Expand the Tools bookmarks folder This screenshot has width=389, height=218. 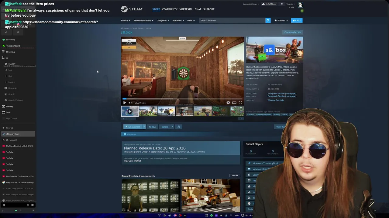click(x=18, y=112)
